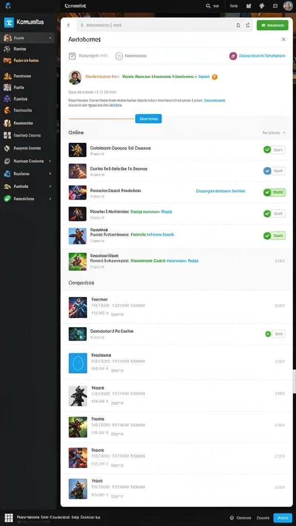Open the tab with the square icon
This screenshot has height=526, width=296.
(88, 56)
